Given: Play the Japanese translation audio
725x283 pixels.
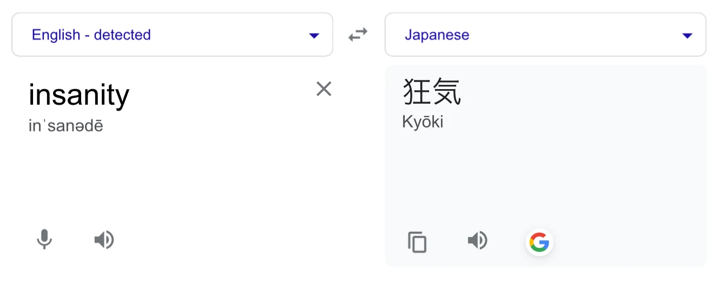Looking at the screenshot, I should [x=477, y=240].
